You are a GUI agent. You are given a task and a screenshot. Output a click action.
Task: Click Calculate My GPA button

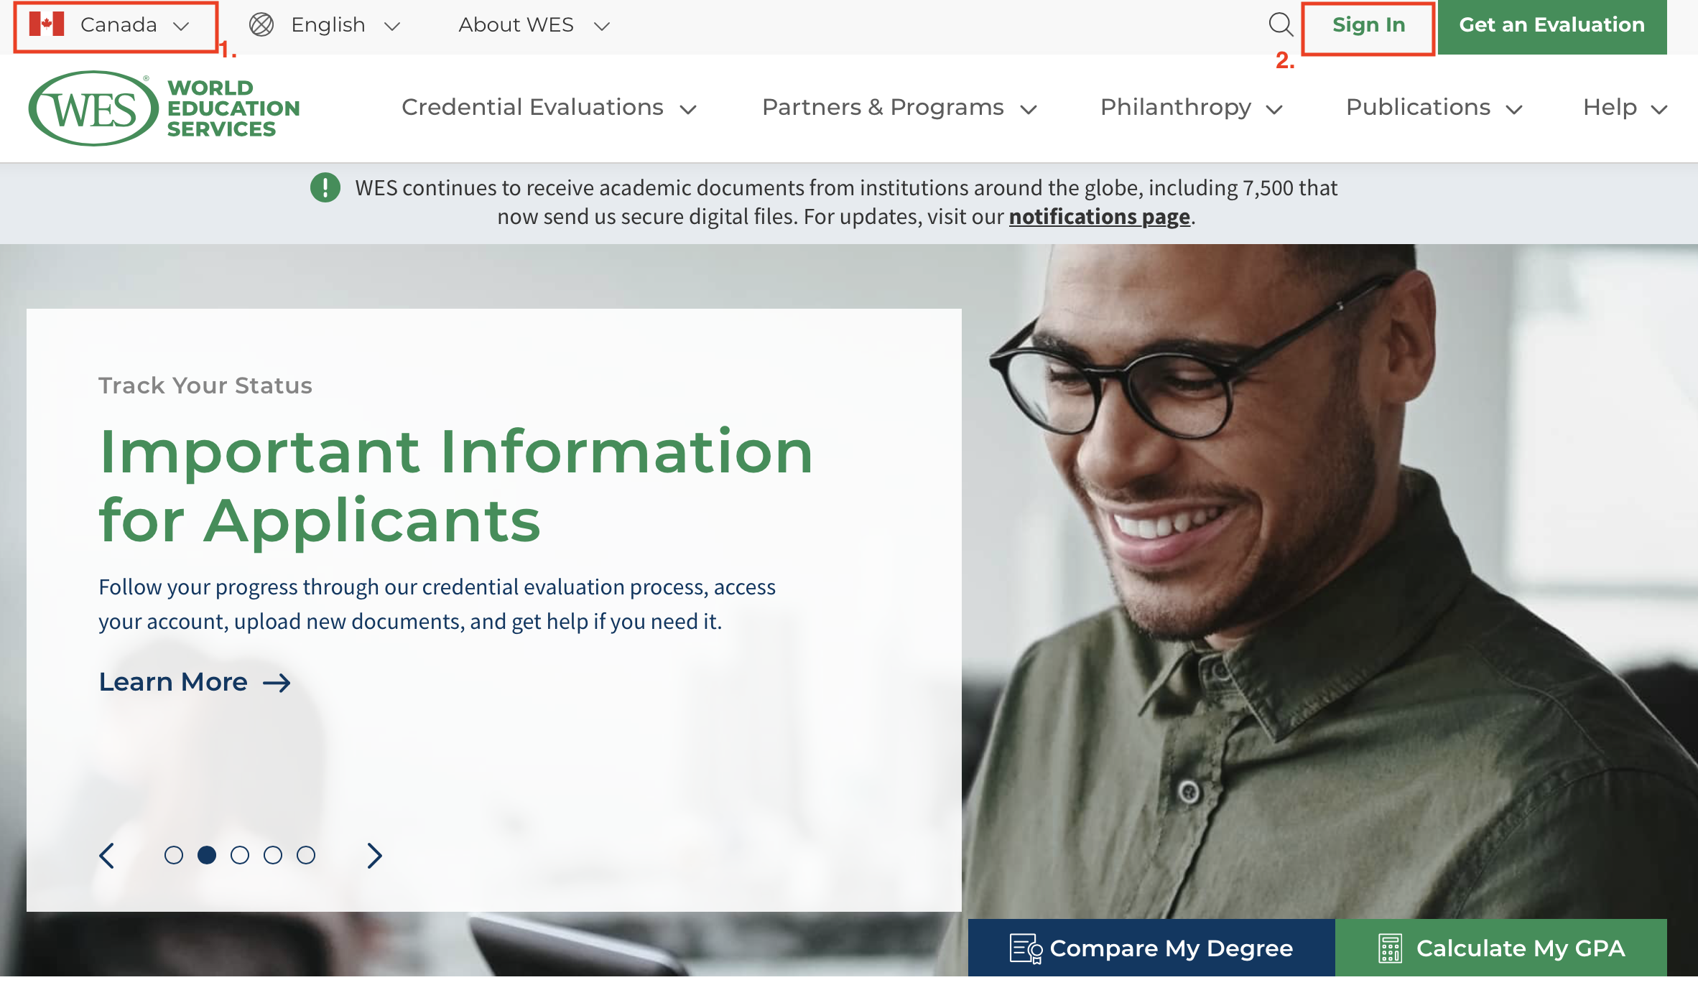coord(1501,948)
